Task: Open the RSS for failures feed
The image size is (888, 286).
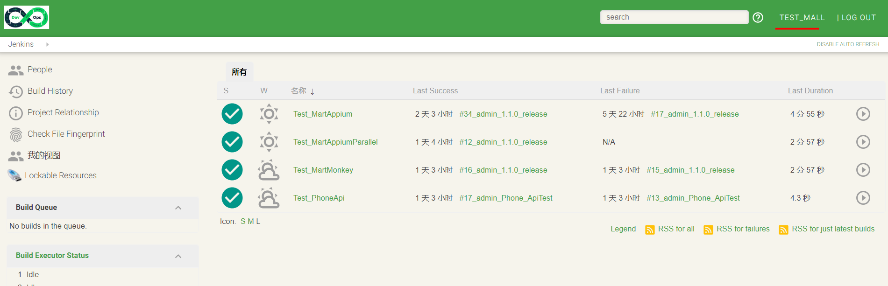Action: click(742, 229)
